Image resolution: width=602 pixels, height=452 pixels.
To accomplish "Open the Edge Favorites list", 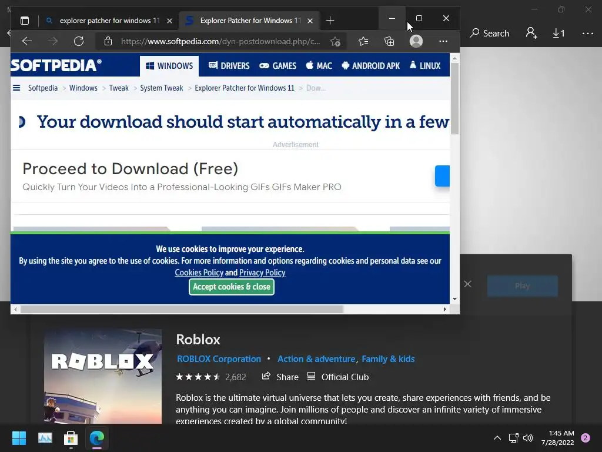I will pyautogui.click(x=363, y=41).
